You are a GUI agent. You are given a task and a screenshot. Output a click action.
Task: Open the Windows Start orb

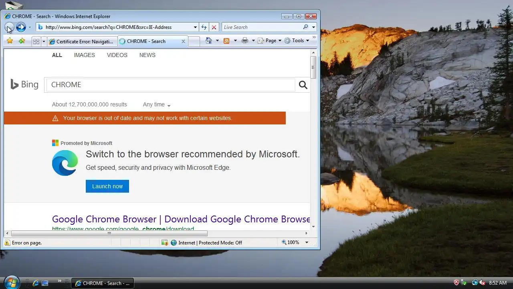[11, 283]
